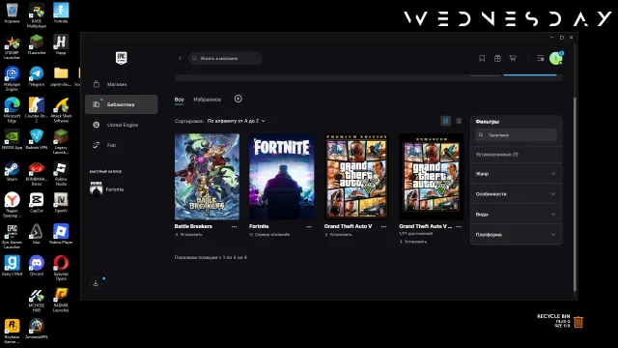The width and height of the screenshot is (618, 348).
Task: Open the three-dots menu for Fortnite
Action: point(309,226)
